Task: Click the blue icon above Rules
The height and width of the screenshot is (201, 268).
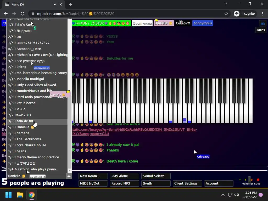Action: pyautogui.click(x=263, y=24)
